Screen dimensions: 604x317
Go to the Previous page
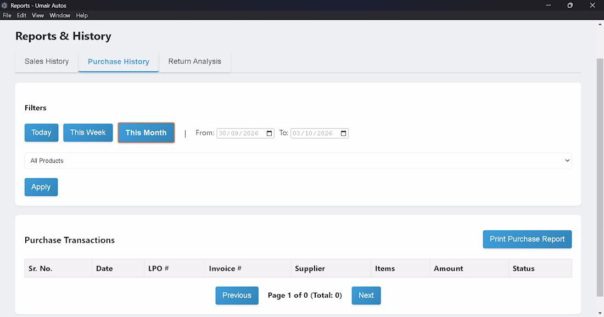point(237,296)
